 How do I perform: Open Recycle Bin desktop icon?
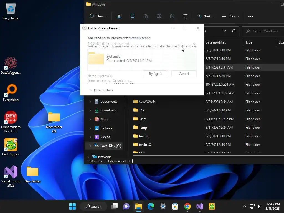click(11, 11)
